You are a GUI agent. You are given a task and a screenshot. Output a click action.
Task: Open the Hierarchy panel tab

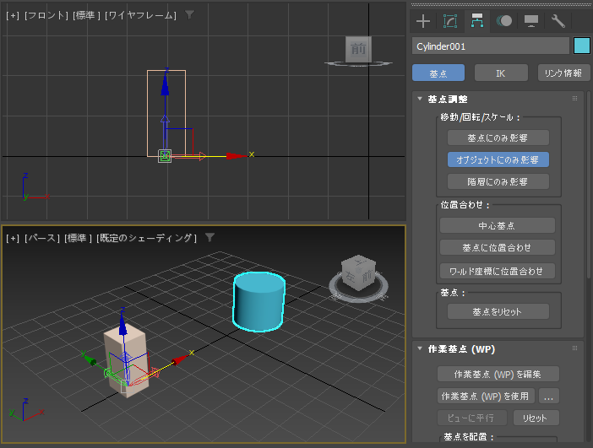pos(477,21)
